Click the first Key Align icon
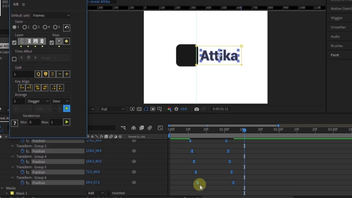352x198 pixels. 22,87
